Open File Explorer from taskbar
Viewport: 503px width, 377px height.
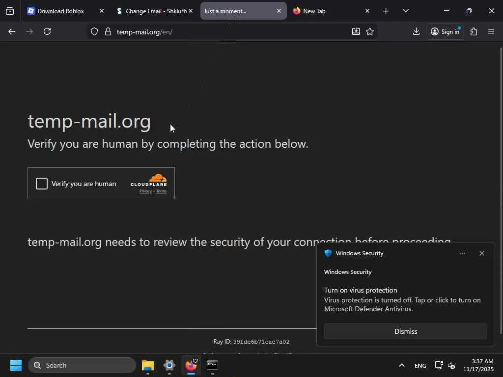(148, 365)
